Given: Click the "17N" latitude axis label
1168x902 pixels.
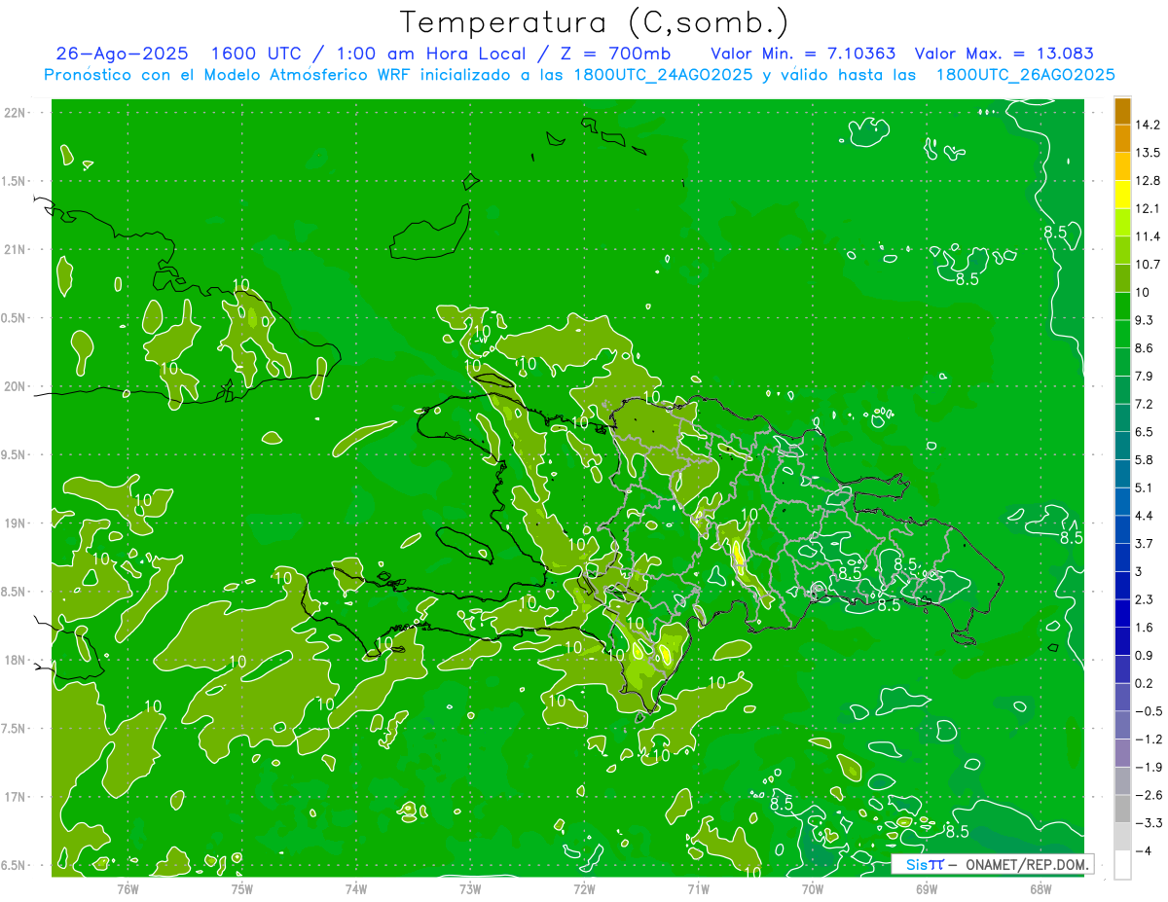Looking at the screenshot, I should tap(17, 797).
